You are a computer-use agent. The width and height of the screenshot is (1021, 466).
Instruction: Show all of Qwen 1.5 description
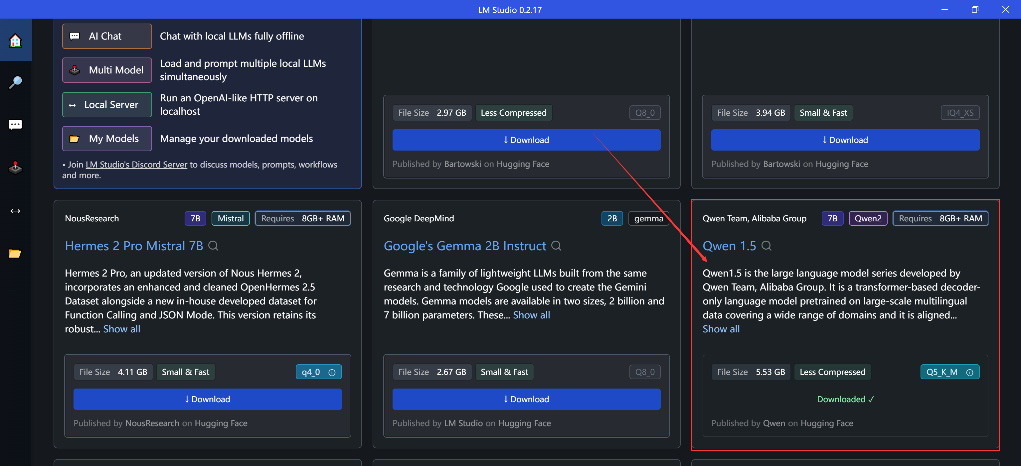click(721, 329)
